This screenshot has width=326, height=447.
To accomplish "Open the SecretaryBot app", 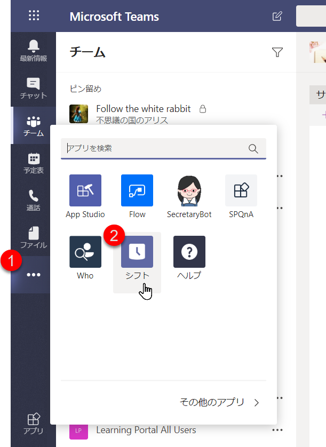I will (189, 197).
